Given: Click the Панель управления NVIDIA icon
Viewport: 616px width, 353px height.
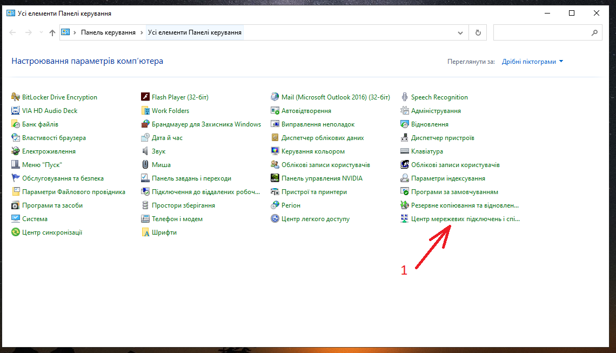Looking at the screenshot, I should click(275, 178).
